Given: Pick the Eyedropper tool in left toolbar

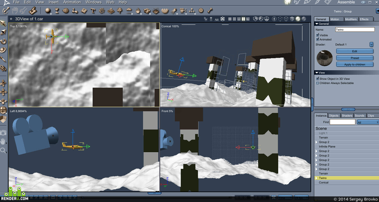Looking at the screenshot, I should coord(3,59).
